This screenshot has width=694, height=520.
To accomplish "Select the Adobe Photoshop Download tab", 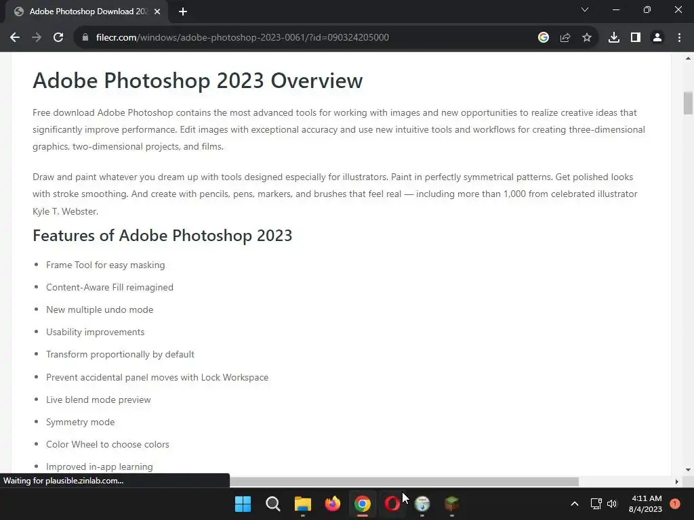I will 87,12.
